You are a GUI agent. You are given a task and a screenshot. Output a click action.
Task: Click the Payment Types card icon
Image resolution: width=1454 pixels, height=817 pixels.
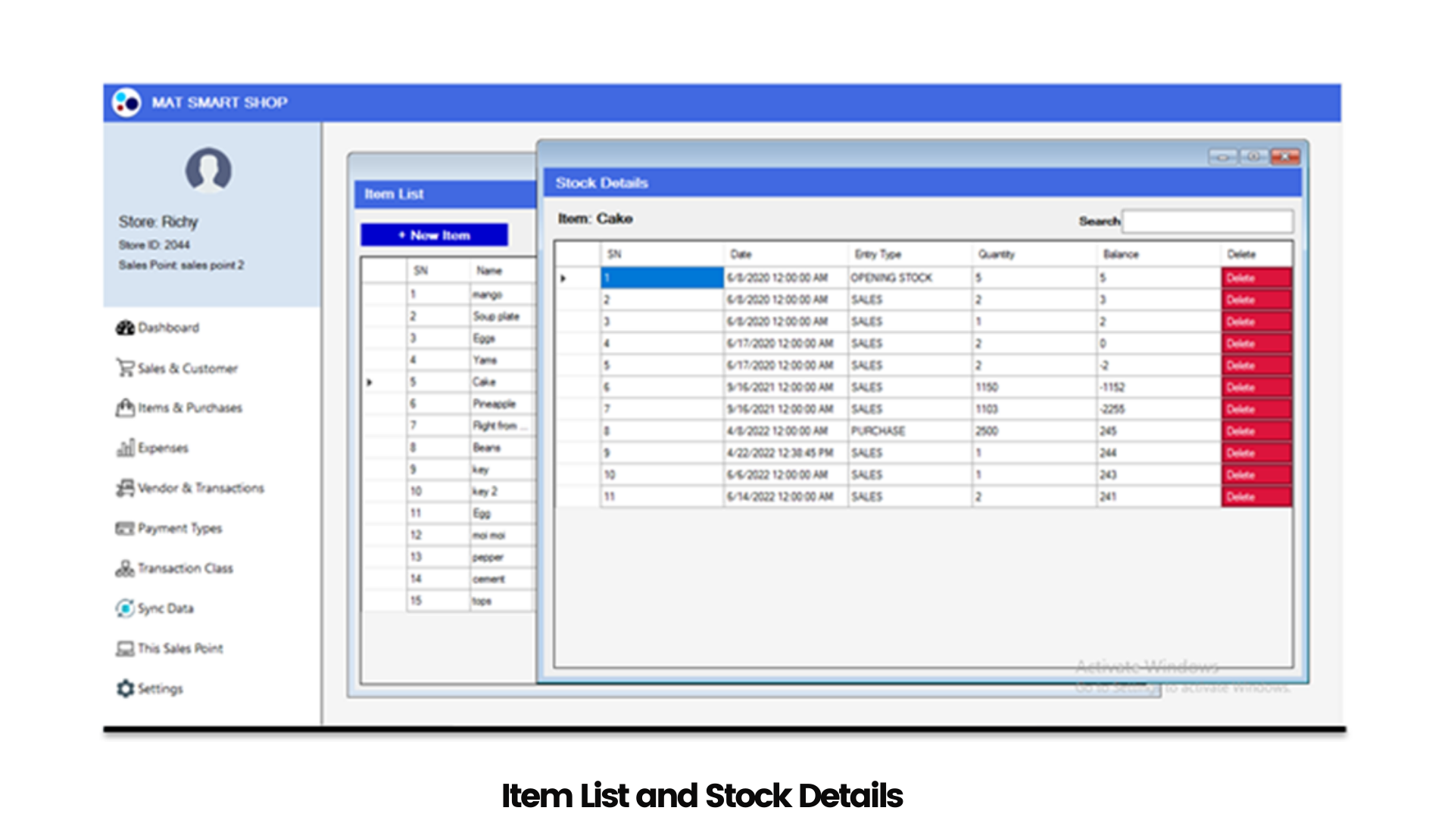tap(124, 528)
